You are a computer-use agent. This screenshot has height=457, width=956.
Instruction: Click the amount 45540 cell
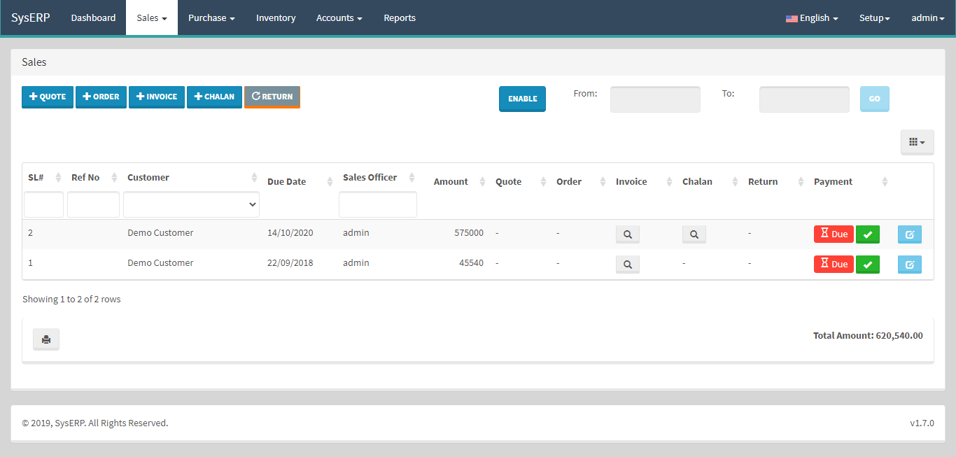tap(471, 263)
